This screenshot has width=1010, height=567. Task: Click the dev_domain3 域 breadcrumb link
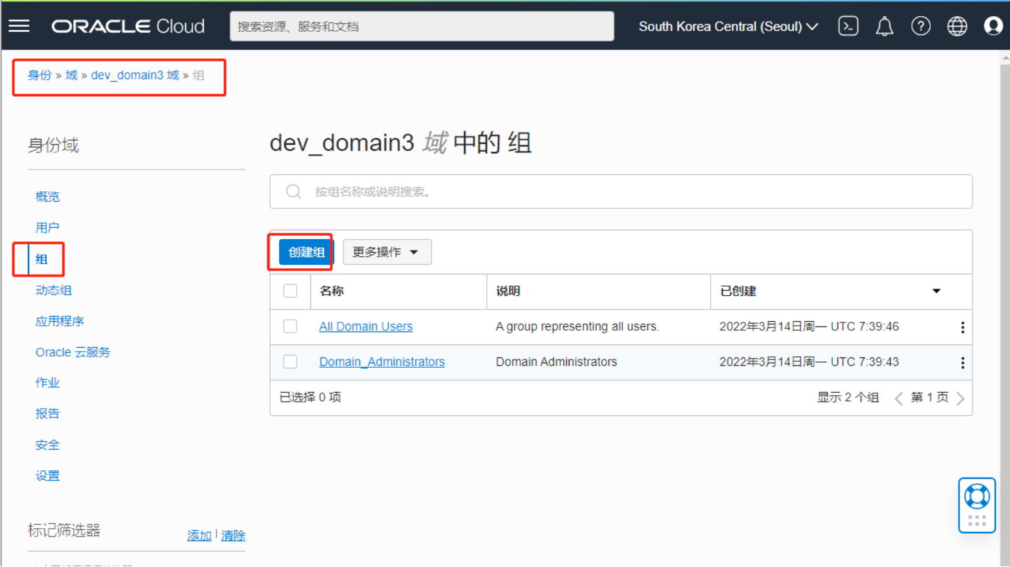(135, 75)
